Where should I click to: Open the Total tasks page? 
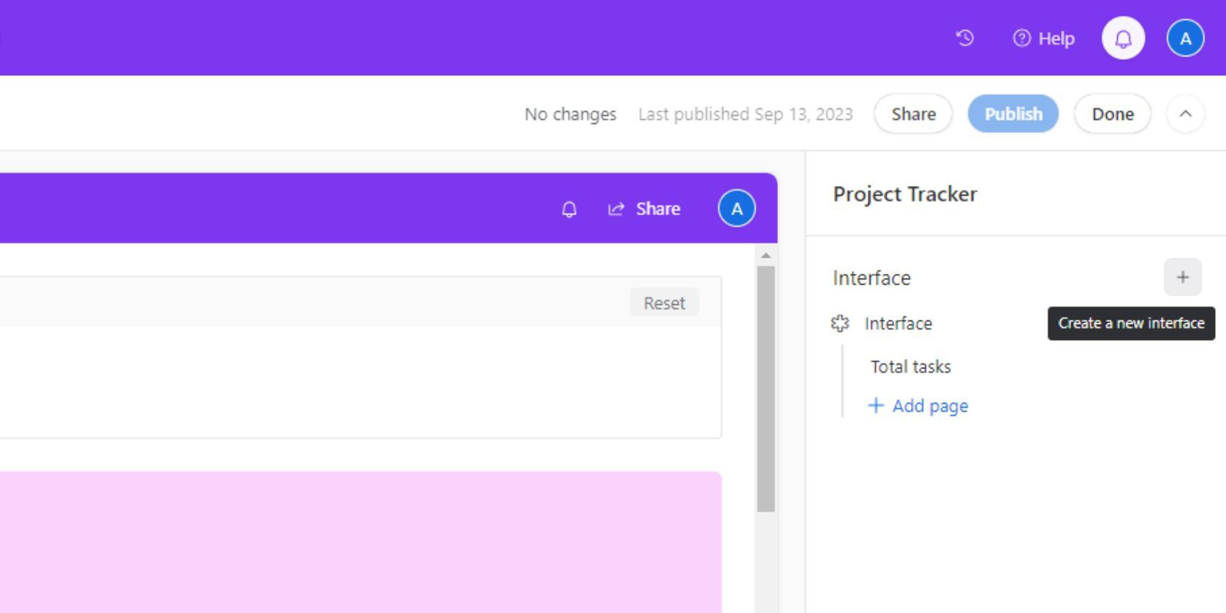tap(910, 366)
